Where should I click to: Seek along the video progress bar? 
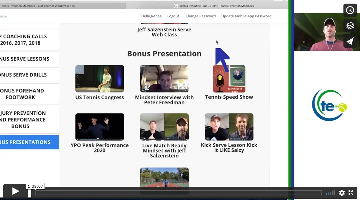[178, 193]
